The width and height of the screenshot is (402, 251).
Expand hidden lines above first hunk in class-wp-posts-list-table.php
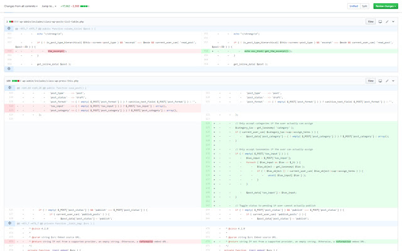tap(9, 29)
